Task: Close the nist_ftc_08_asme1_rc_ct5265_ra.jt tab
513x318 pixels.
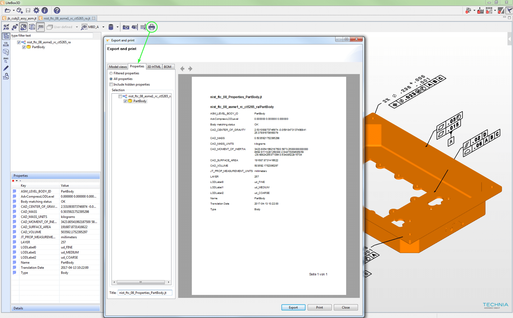Action: pyautogui.click(x=94, y=18)
